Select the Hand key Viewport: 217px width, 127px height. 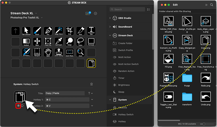click(x=48, y=52)
